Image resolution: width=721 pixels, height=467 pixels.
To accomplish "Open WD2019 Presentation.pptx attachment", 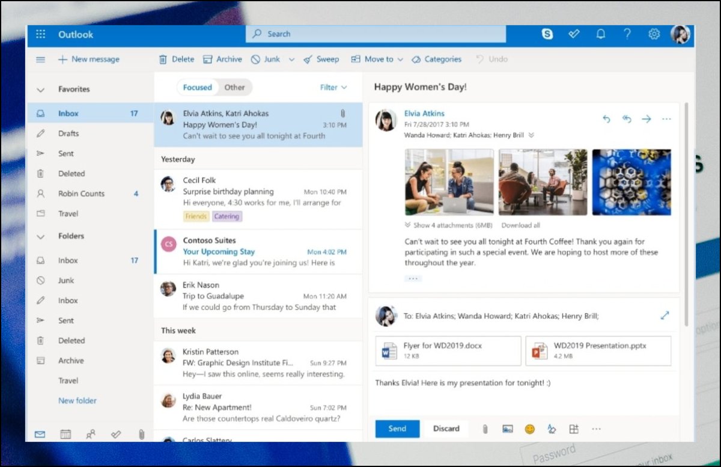I will 598,351.
